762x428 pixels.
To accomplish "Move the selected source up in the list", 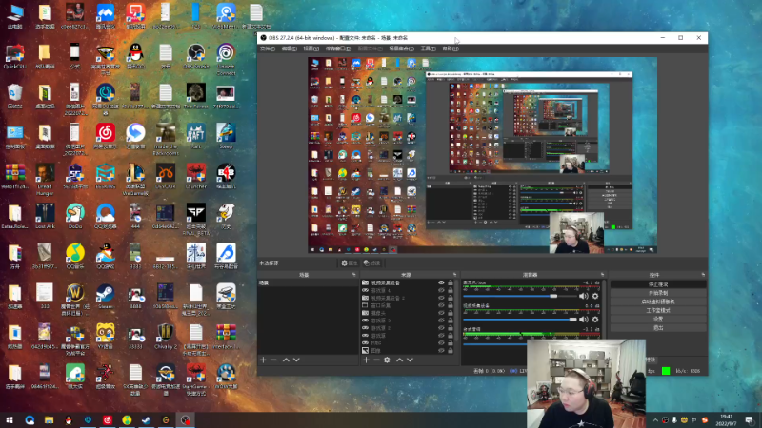I will [x=399, y=360].
